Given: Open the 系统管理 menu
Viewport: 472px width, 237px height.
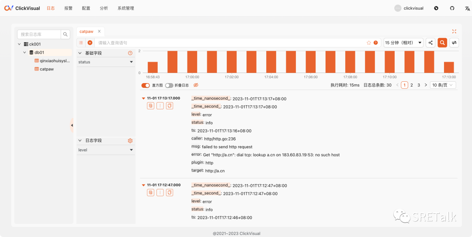Looking at the screenshot, I should pos(126,8).
